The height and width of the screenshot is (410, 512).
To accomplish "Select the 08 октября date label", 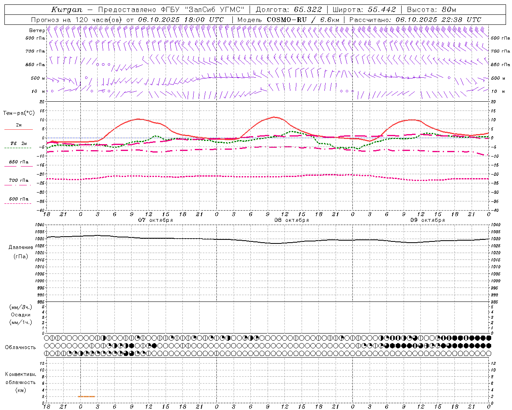I will (x=292, y=220).
